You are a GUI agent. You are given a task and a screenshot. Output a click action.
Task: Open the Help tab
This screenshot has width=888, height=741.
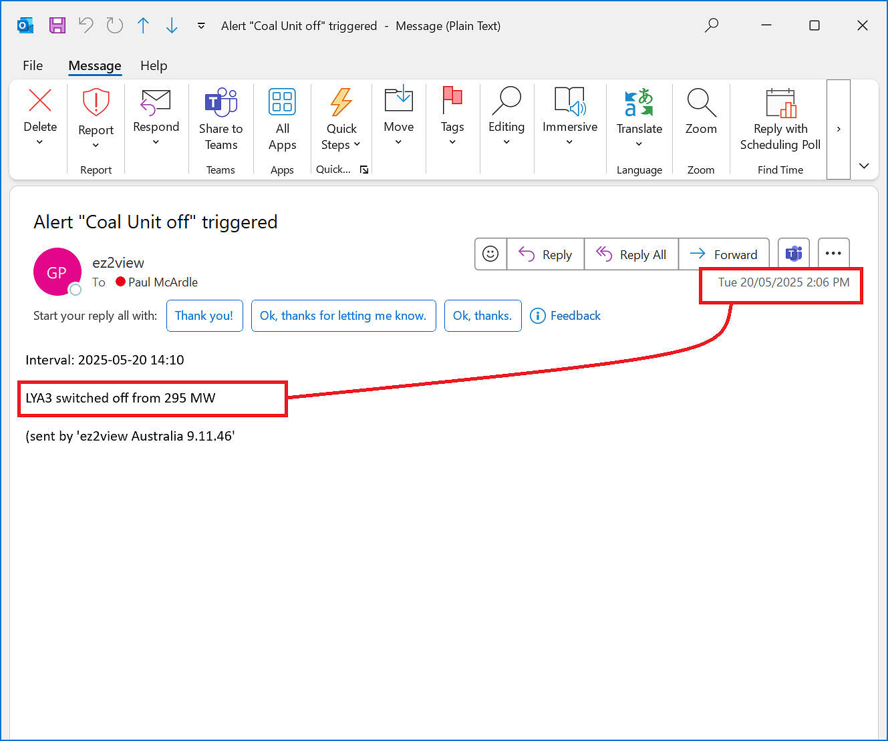coord(154,65)
